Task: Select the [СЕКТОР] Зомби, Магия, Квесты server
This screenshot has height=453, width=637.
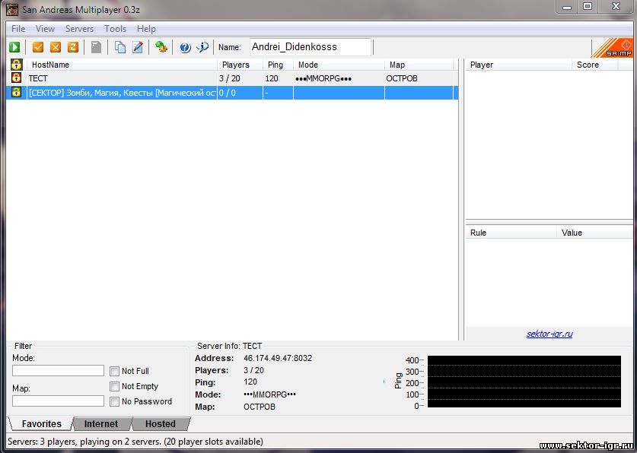Action: pos(232,93)
